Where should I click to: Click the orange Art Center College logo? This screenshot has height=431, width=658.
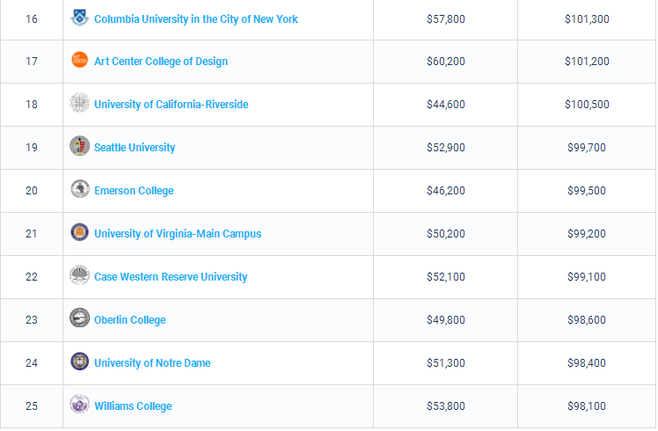79,61
